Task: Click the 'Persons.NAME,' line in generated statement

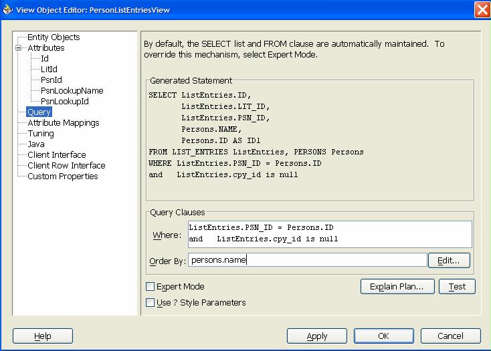Action: click(211, 129)
